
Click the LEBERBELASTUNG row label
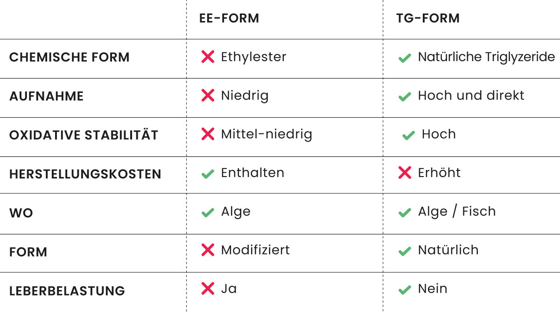[67, 291]
